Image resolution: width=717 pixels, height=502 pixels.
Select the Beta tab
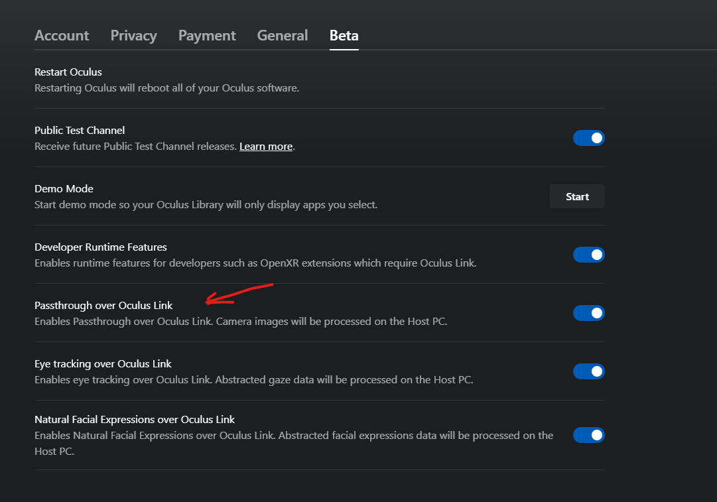click(x=344, y=35)
